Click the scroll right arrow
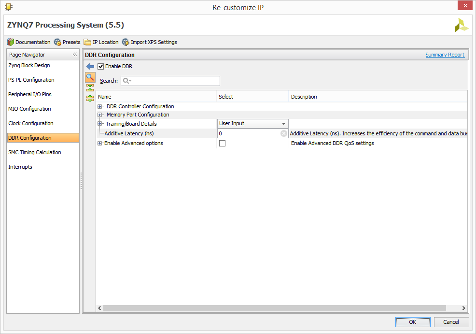Screen dimensions: 476x334 click(464, 308)
